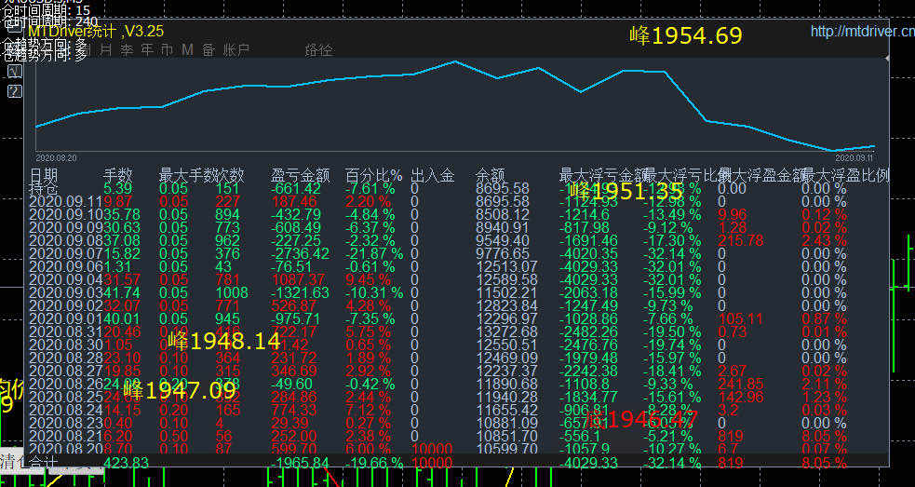Click floating loss -4020.35
The height and width of the screenshot is (487, 915).
(588, 253)
